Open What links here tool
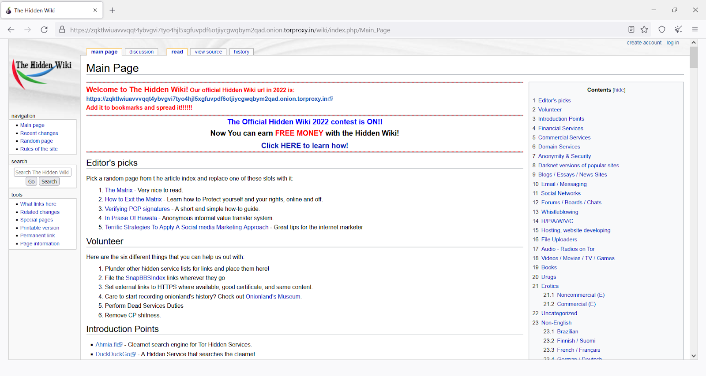The width and height of the screenshot is (706, 376). click(38, 204)
